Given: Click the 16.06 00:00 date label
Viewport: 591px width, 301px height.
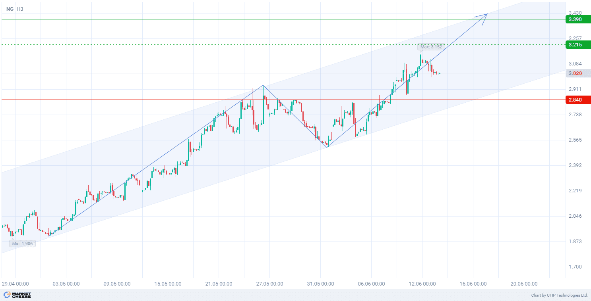Looking at the screenshot, I should click(x=473, y=284).
